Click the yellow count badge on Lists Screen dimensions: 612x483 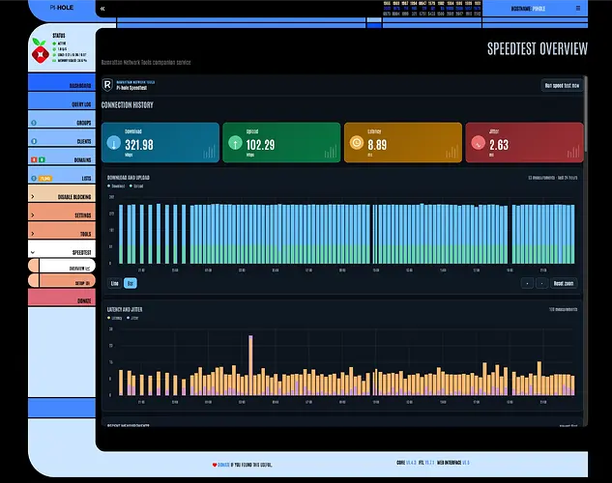(45, 179)
